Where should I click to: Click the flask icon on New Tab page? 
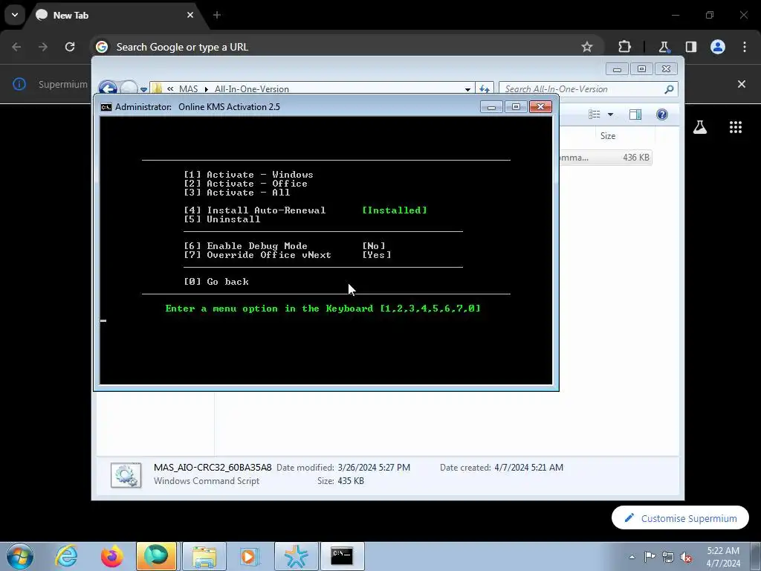tap(700, 127)
